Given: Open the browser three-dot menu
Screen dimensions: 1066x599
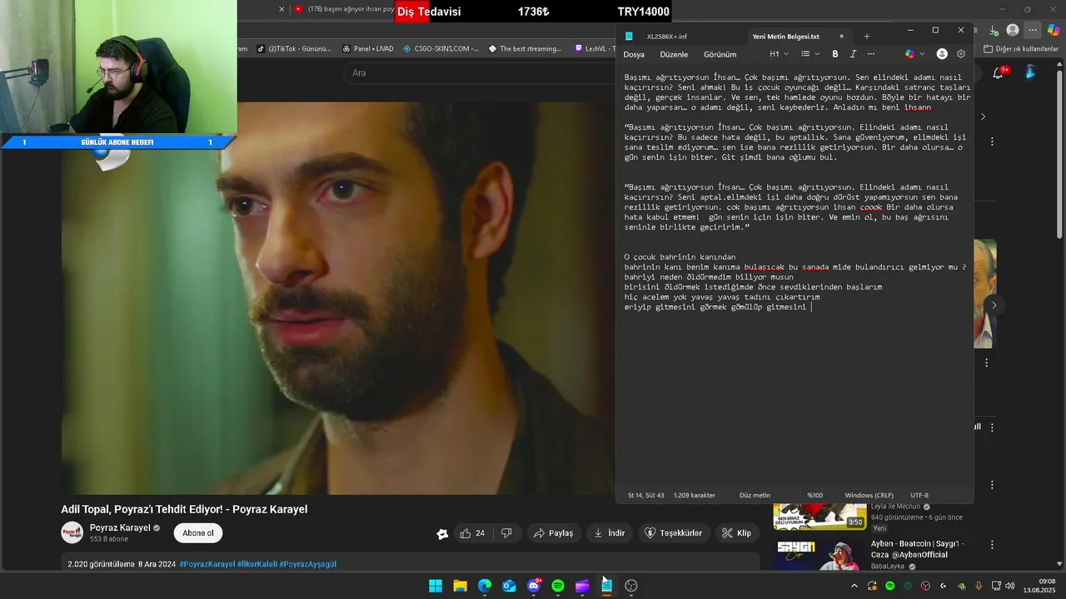Looking at the screenshot, I should 1033,30.
